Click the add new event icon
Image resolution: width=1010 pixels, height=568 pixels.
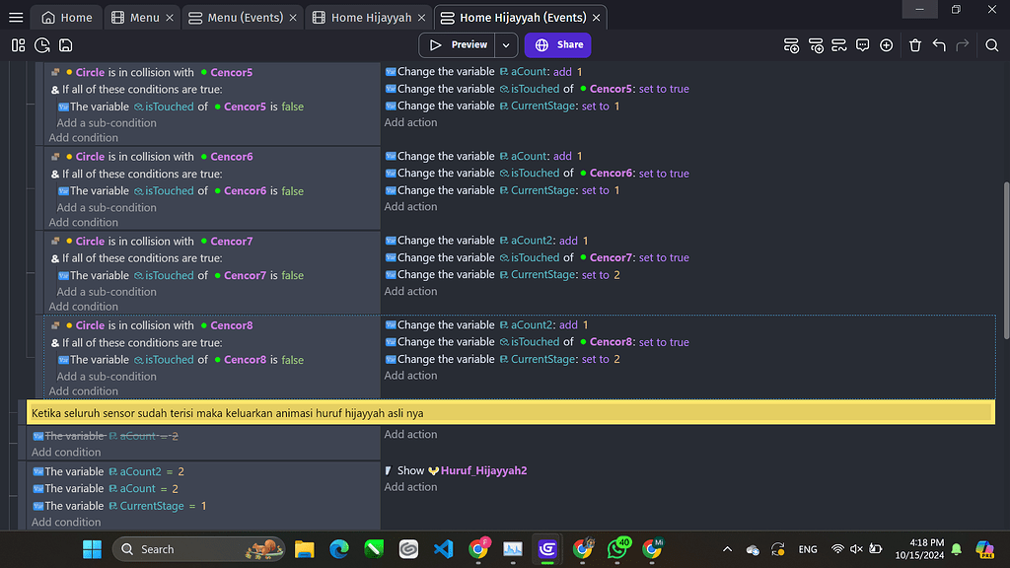tap(791, 45)
